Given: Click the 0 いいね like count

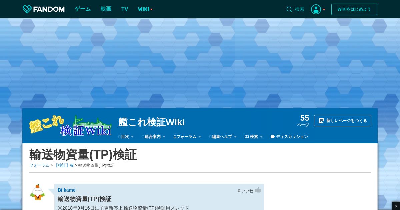Looking at the screenshot, I should coord(246,191).
